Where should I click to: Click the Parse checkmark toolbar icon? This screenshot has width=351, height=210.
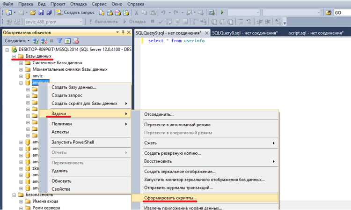[161, 22]
